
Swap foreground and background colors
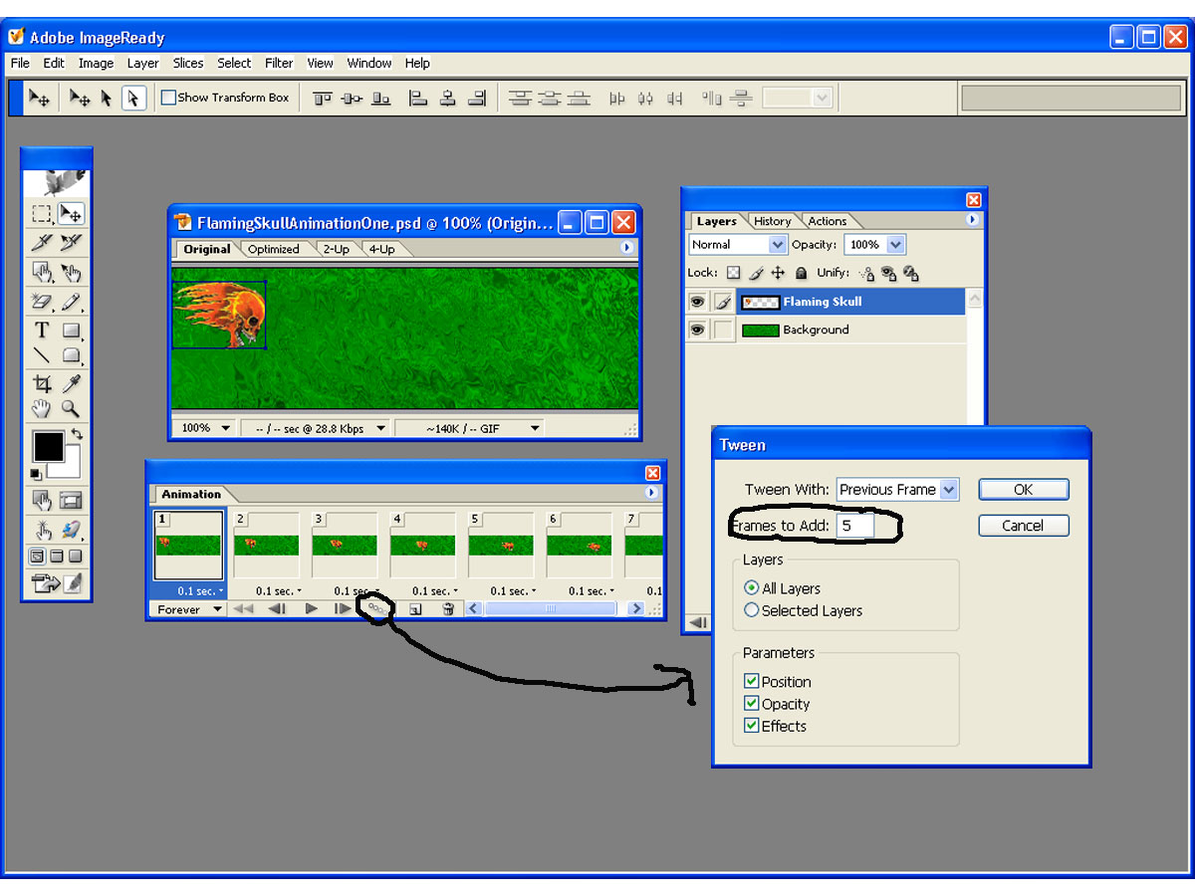[x=77, y=434]
